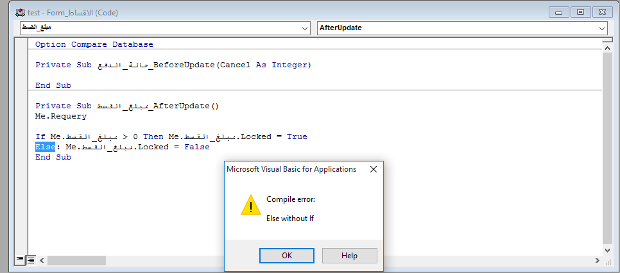Click the highlighted Else keyword

[45, 147]
